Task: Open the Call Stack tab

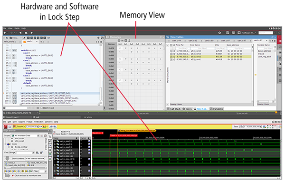Action: (174, 109)
